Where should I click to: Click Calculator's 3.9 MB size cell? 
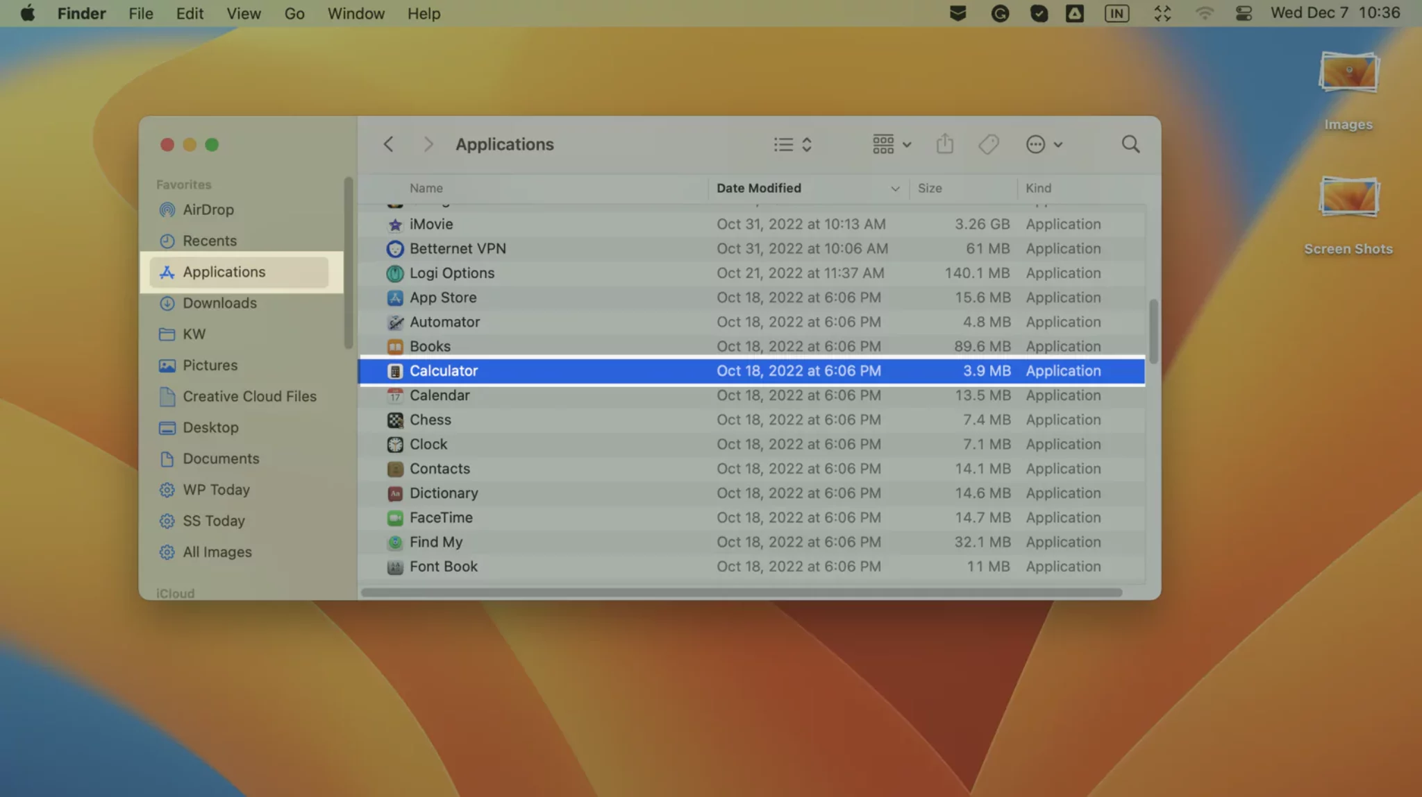tap(986, 371)
